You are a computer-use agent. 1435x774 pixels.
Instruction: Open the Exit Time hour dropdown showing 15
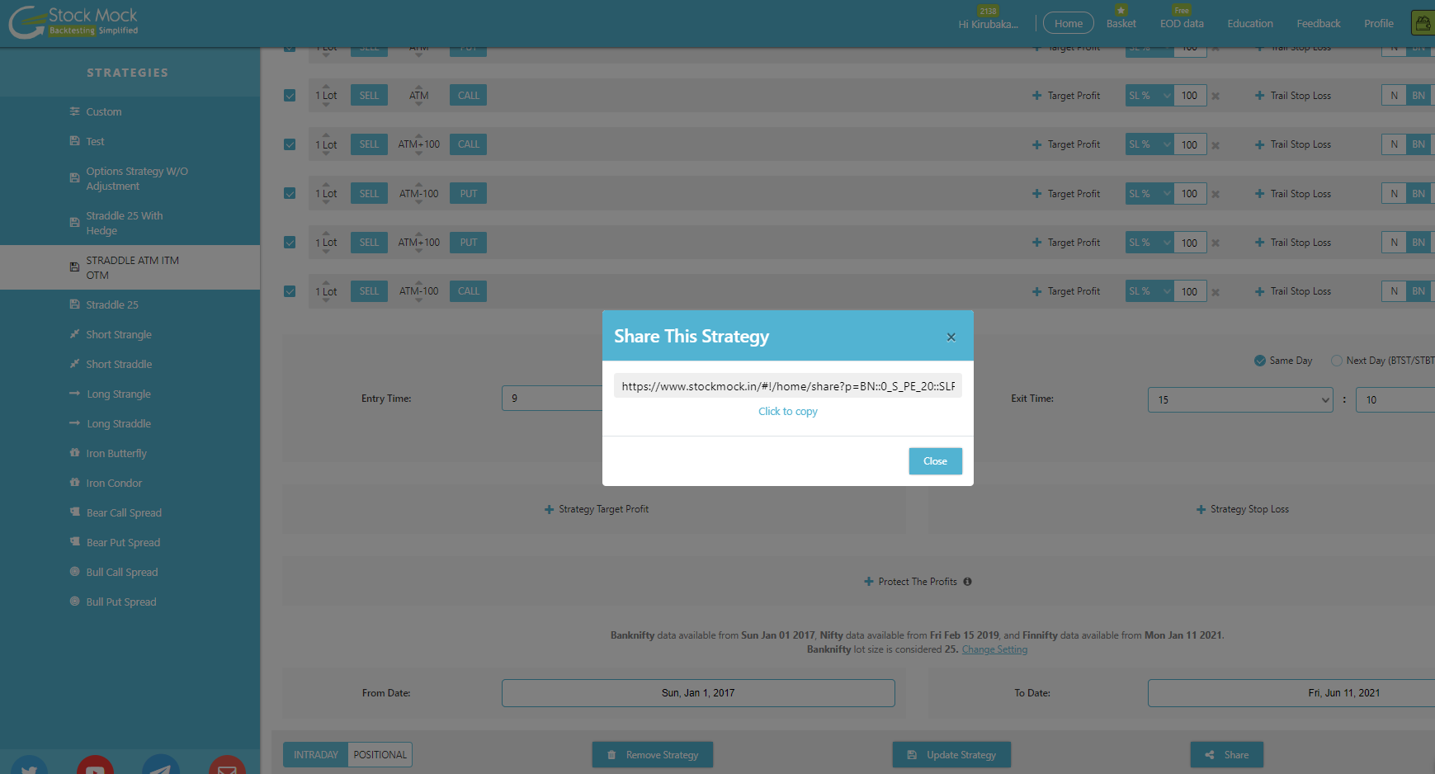tap(1240, 400)
